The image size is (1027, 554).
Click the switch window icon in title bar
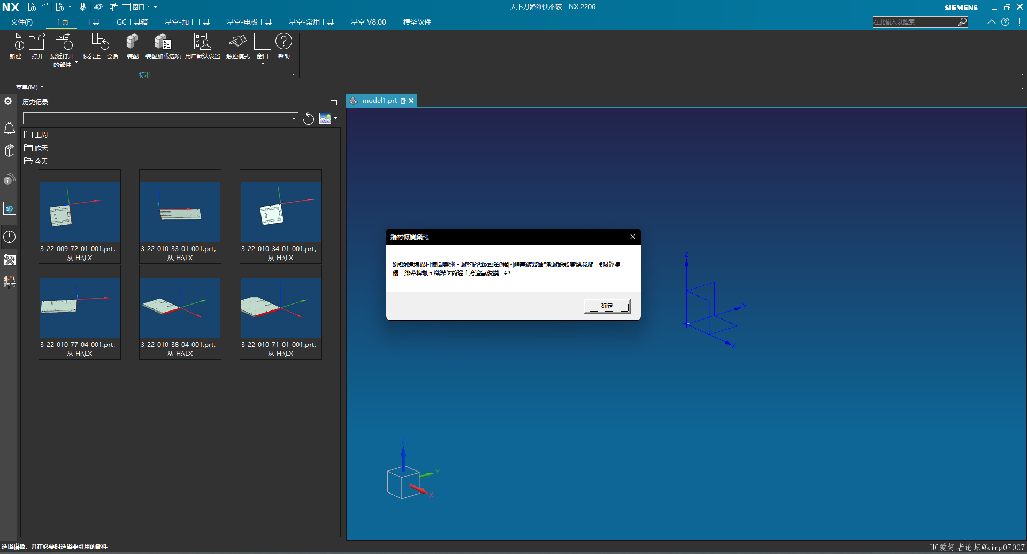click(113, 7)
